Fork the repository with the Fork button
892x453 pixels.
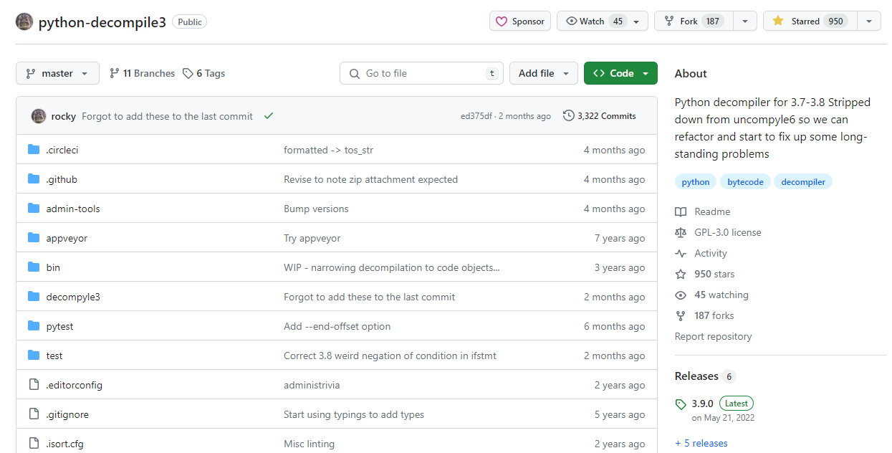[x=694, y=22]
